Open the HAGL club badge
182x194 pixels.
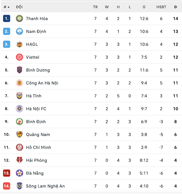click(x=20, y=44)
